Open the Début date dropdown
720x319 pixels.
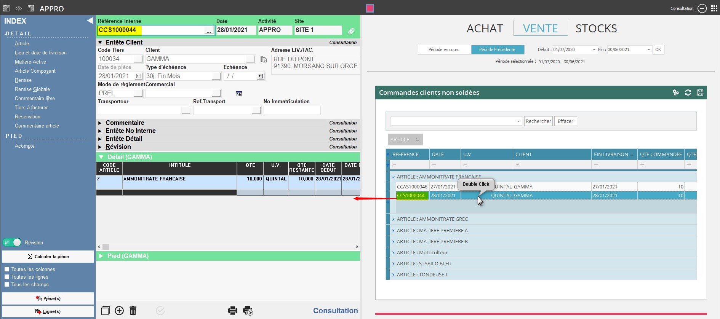point(594,50)
